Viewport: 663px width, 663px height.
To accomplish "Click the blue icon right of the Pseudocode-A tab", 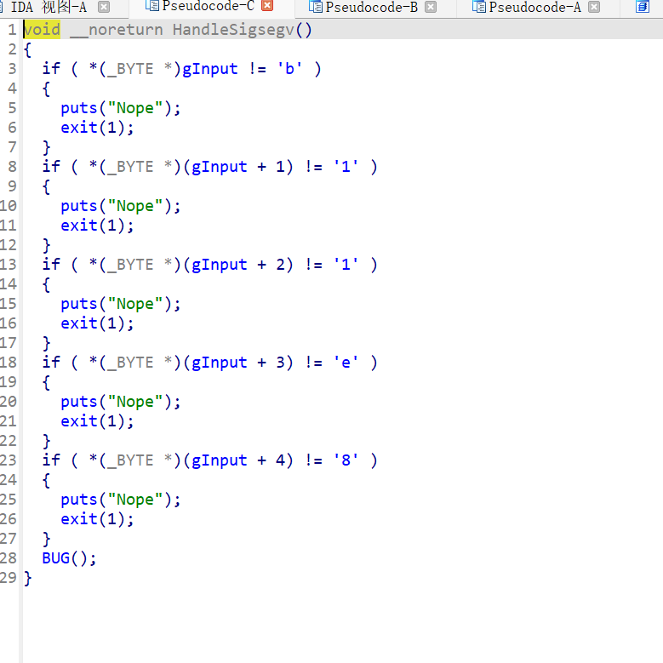I will pos(643,7).
